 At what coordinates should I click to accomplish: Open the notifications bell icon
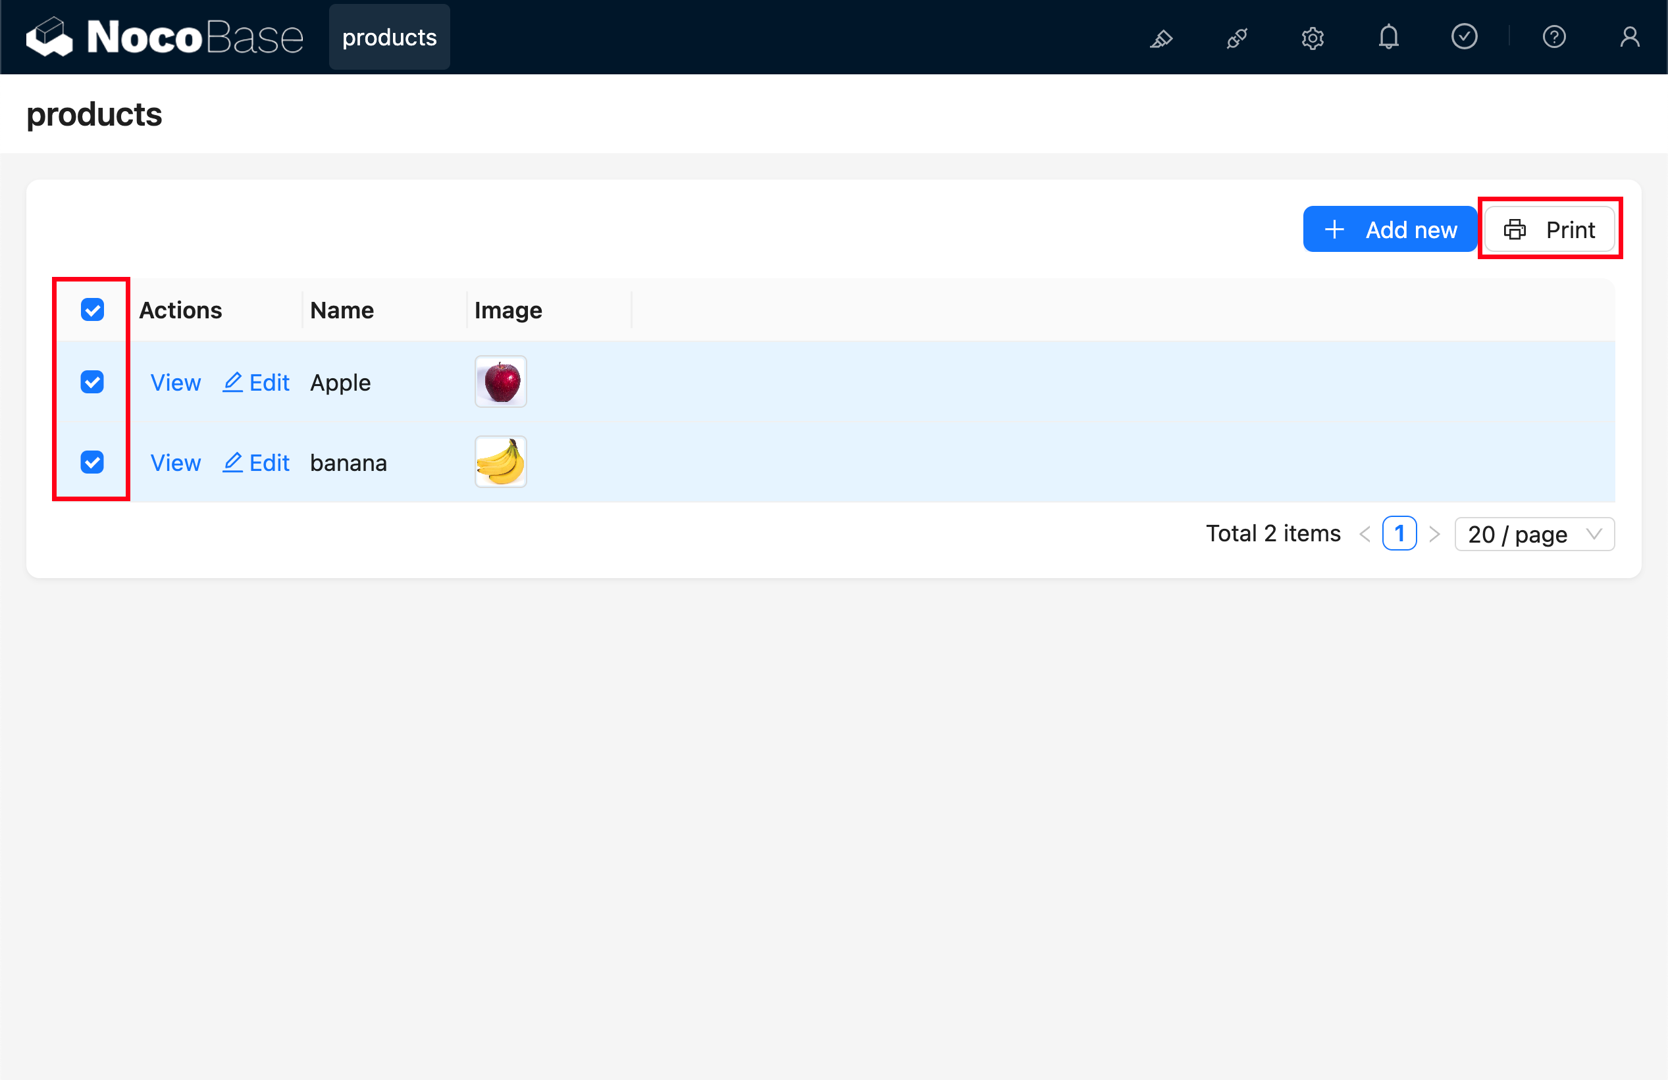click(x=1388, y=37)
